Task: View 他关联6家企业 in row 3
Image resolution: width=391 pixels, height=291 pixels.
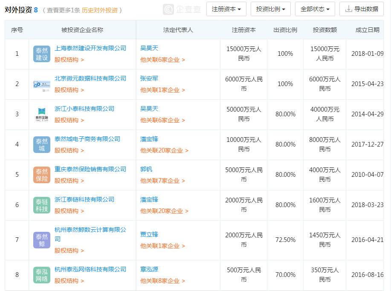Action: click(162, 120)
